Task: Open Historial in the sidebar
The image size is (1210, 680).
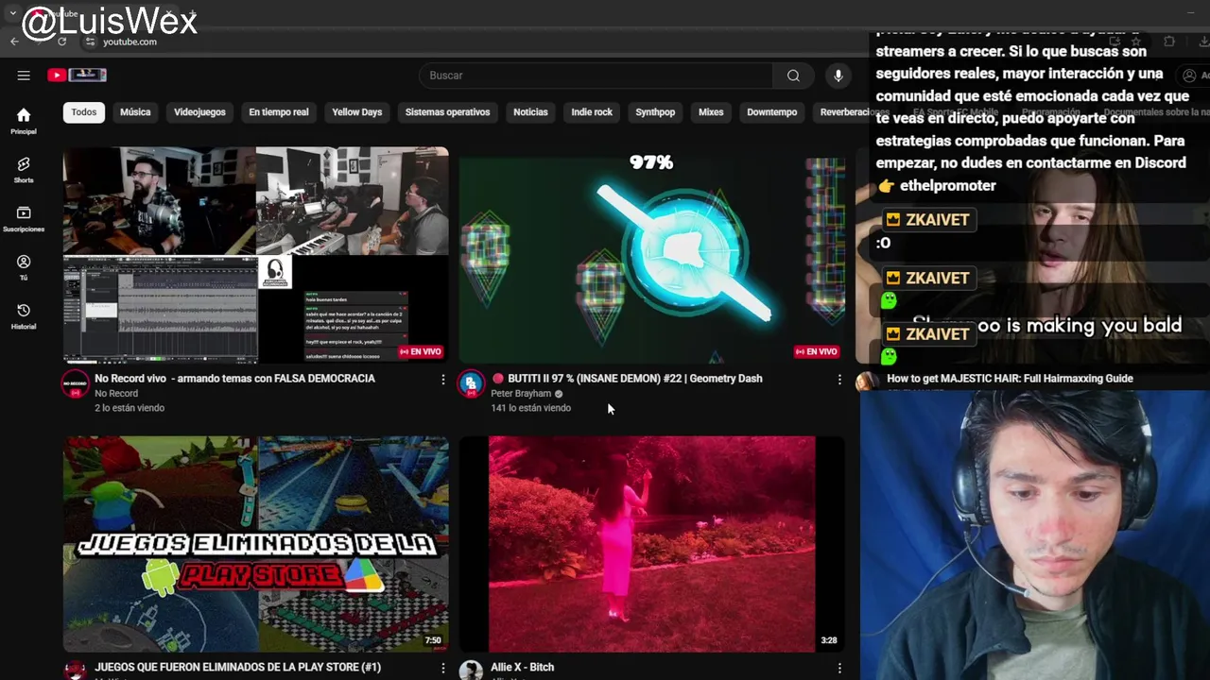Action: click(x=24, y=316)
